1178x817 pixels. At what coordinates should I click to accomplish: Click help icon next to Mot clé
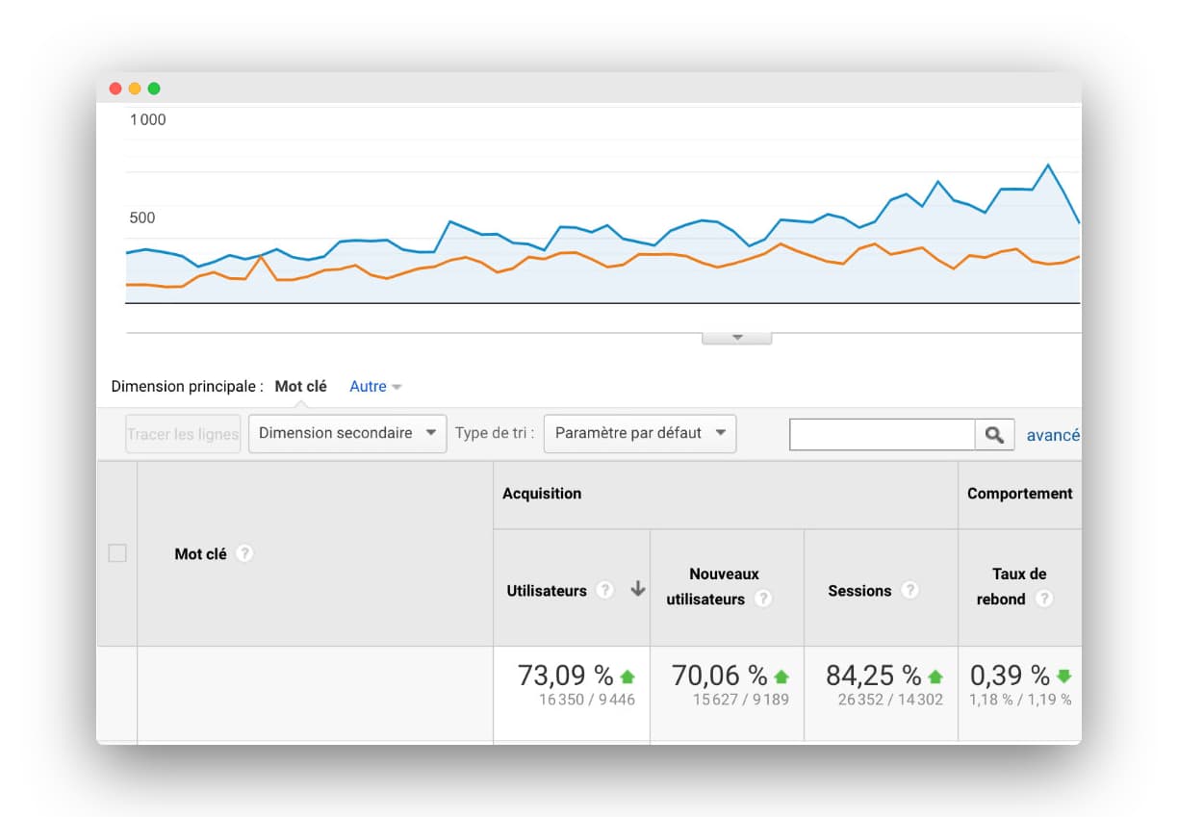coord(245,554)
